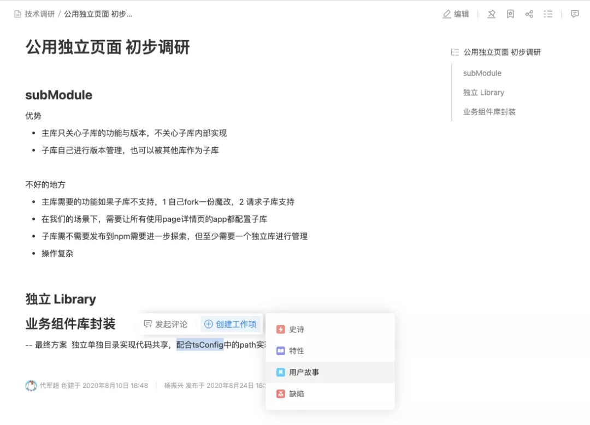Navigate to 技术调研 breadcrumb link
Viewport: 590px width, 425px height.
click(x=39, y=14)
